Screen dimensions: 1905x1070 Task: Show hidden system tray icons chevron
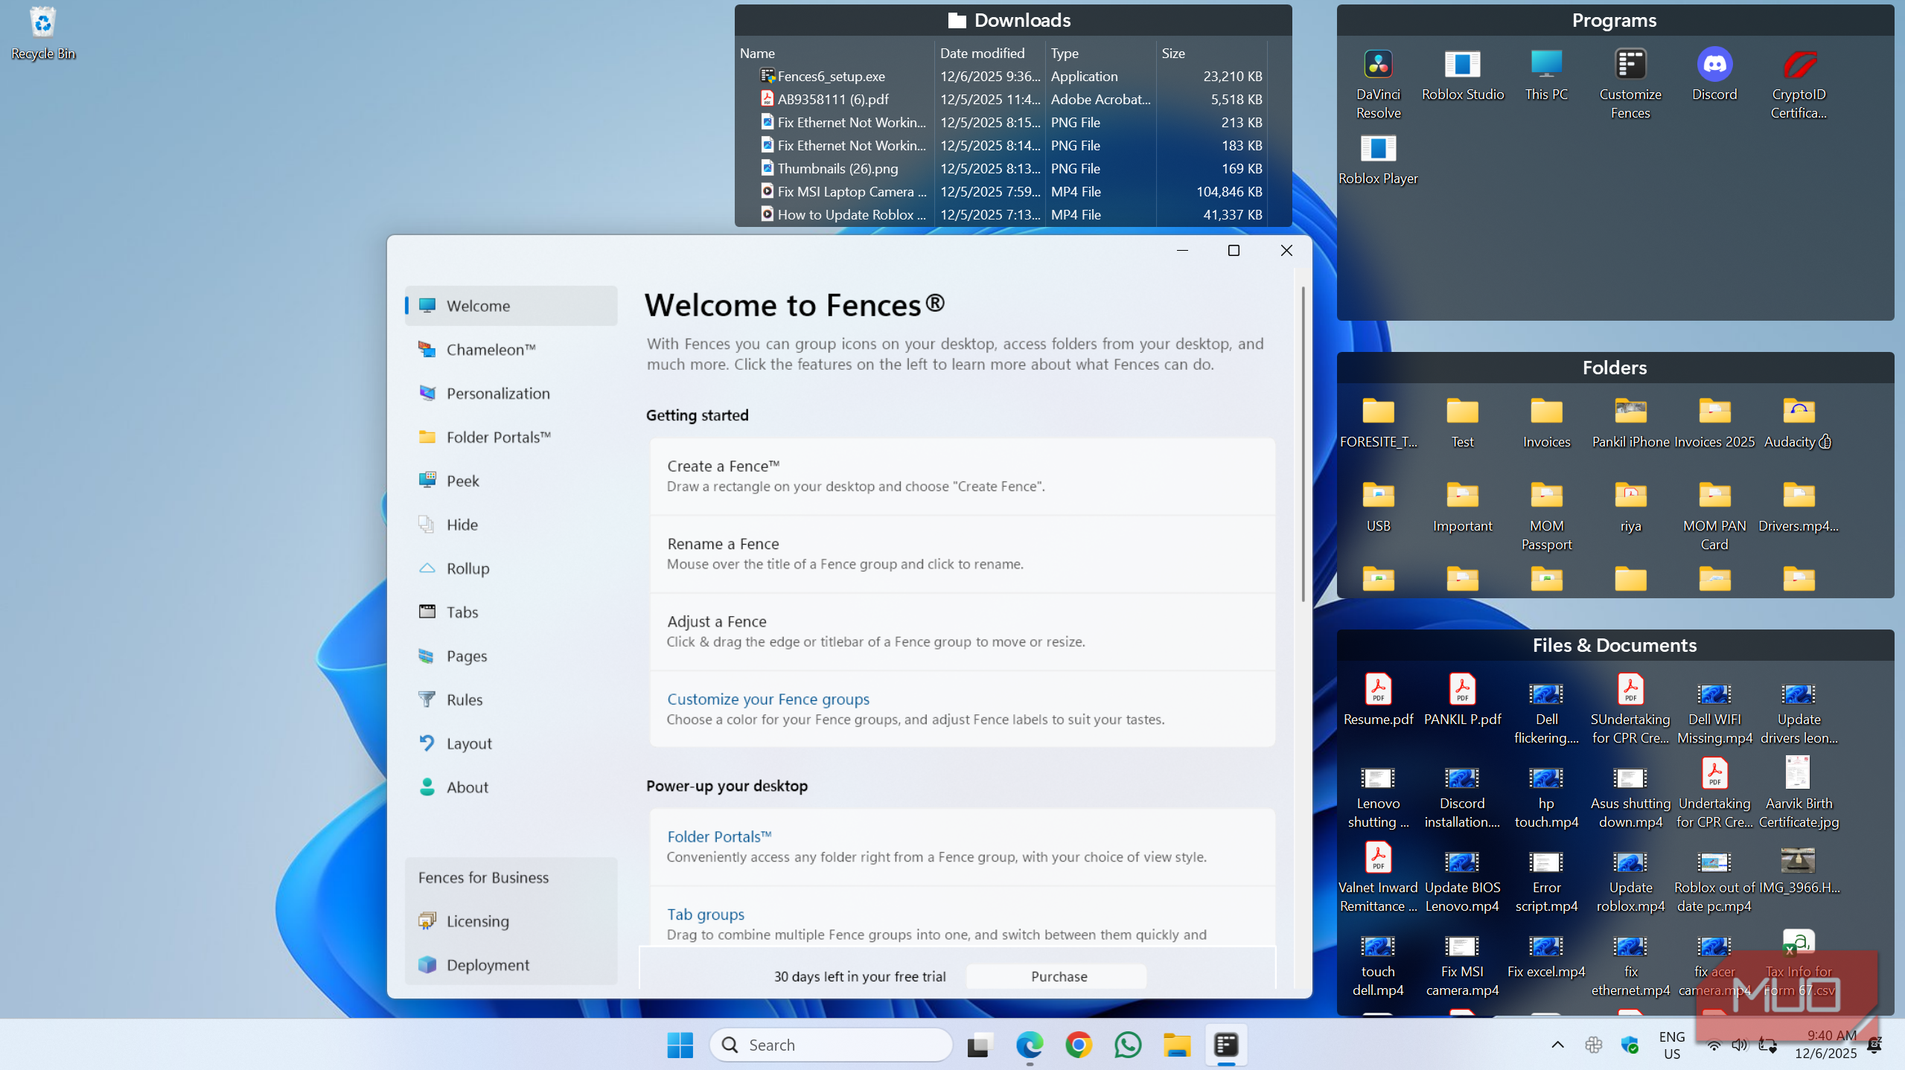pyautogui.click(x=1557, y=1045)
